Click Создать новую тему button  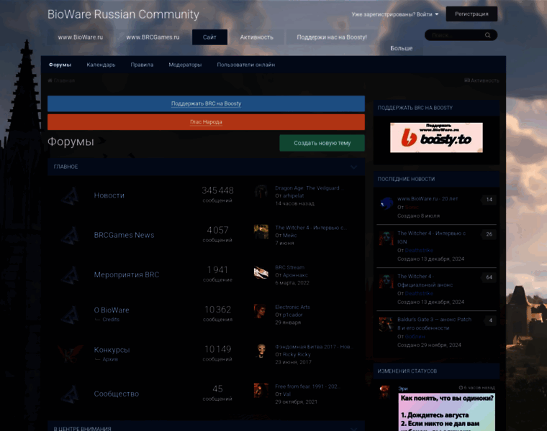coord(322,143)
